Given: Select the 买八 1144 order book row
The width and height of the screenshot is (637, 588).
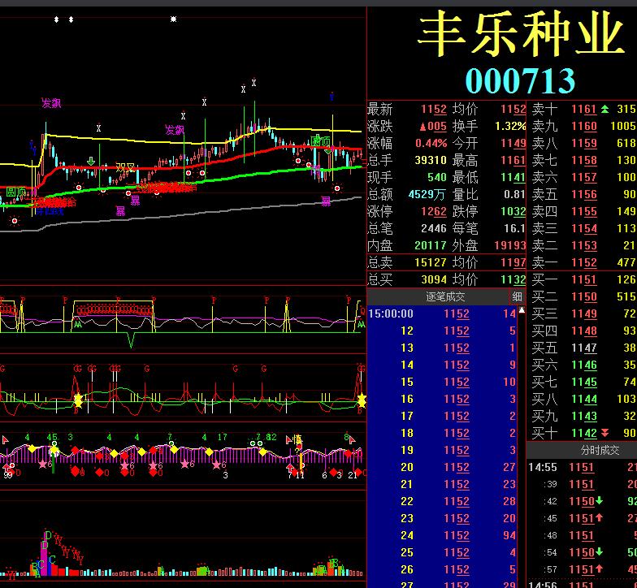Looking at the screenshot, I should 582,400.
